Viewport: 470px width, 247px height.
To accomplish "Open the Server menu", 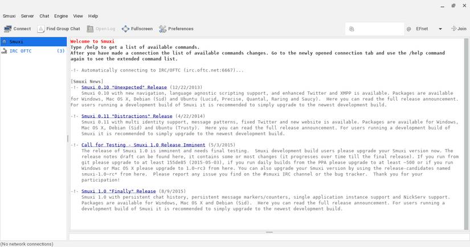I will coord(27,16).
